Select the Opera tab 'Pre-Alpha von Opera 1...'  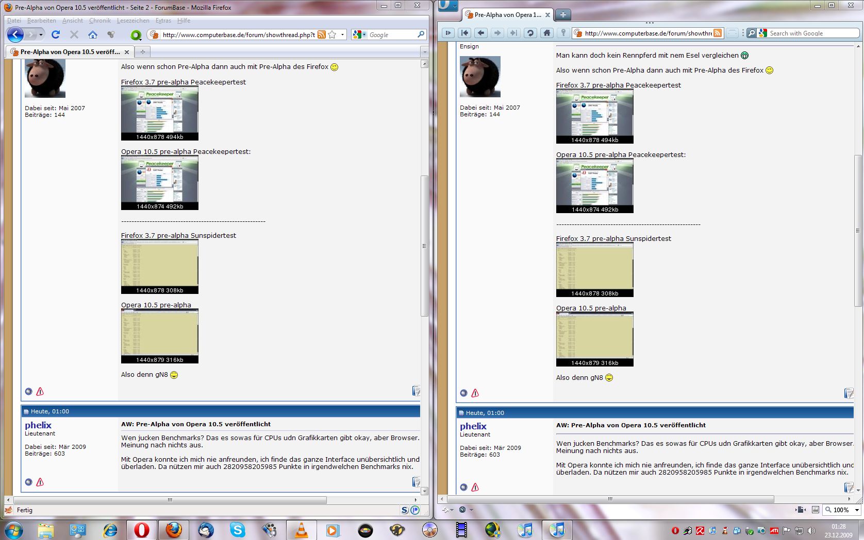(508, 15)
